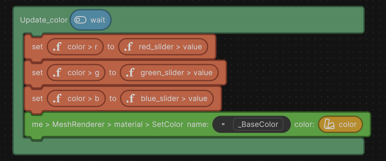This screenshot has height=161, width=386.
Task: Click the float icon beside color > g
Action: pos(57,73)
